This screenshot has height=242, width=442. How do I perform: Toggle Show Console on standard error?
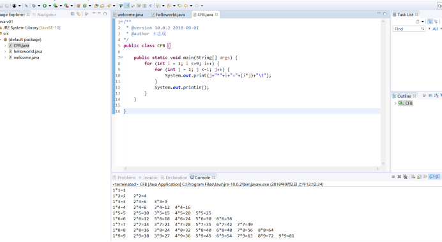tap(437, 177)
